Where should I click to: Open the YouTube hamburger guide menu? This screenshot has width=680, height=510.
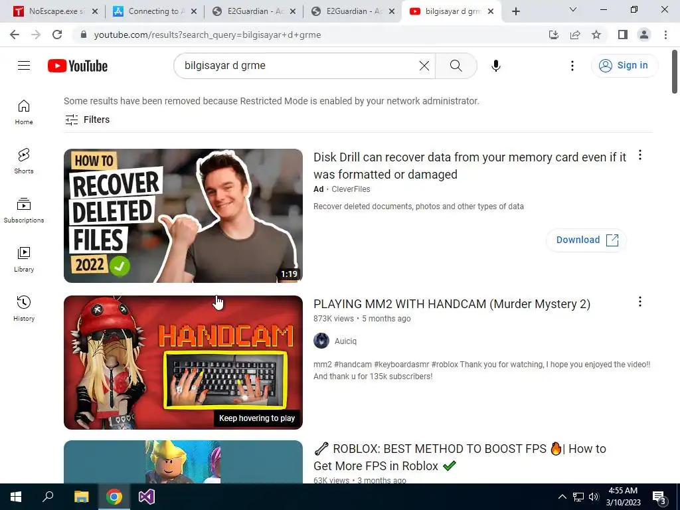pyautogui.click(x=24, y=66)
